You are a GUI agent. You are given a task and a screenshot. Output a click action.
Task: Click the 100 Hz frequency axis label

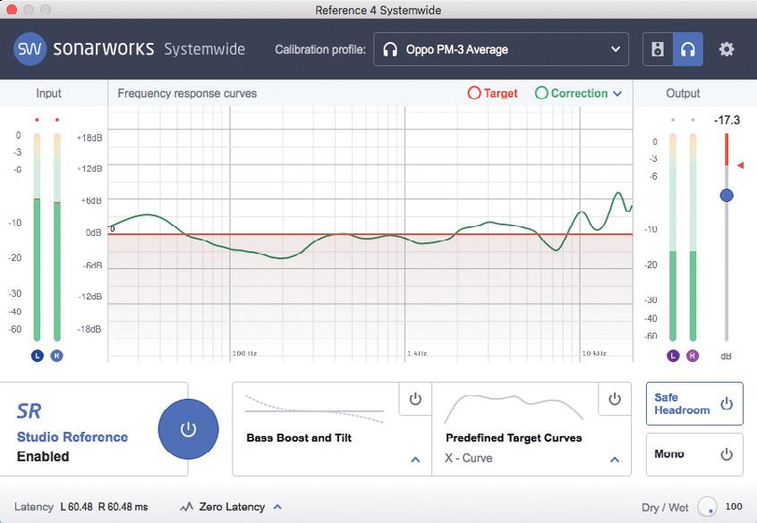244,353
